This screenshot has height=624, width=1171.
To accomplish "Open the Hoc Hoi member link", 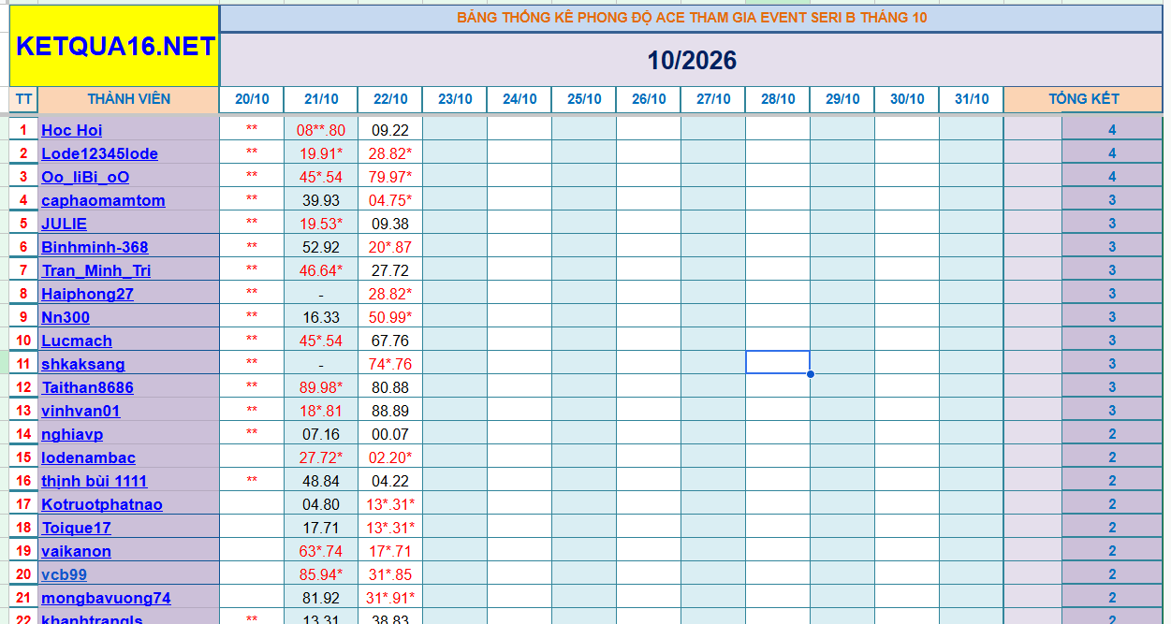I will pos(72,130).
